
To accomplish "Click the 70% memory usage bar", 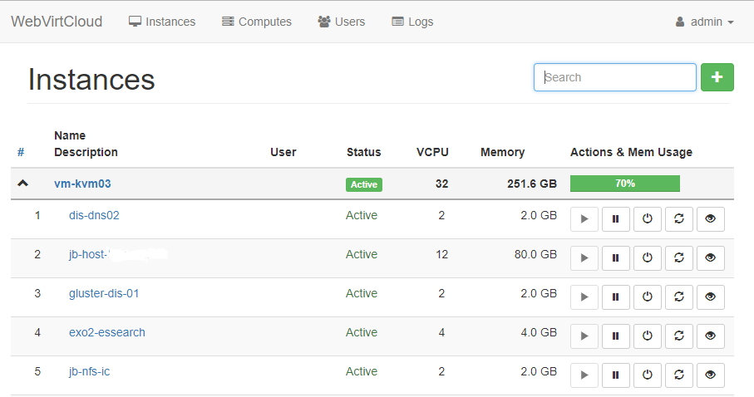I will tap(625, 184).
